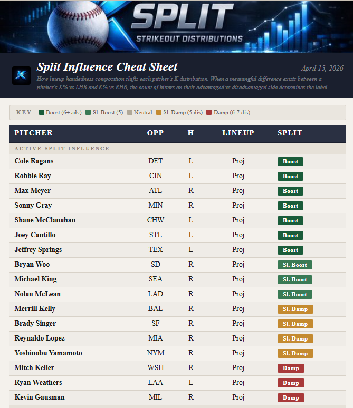Click the SPLIT column header
Screen dimensions: 353x408
point(290,133)
